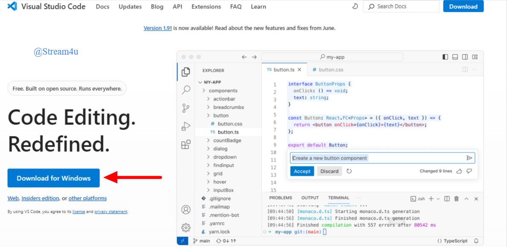
Task: Click the Search Docs field
Action: (x=400, y=6)
